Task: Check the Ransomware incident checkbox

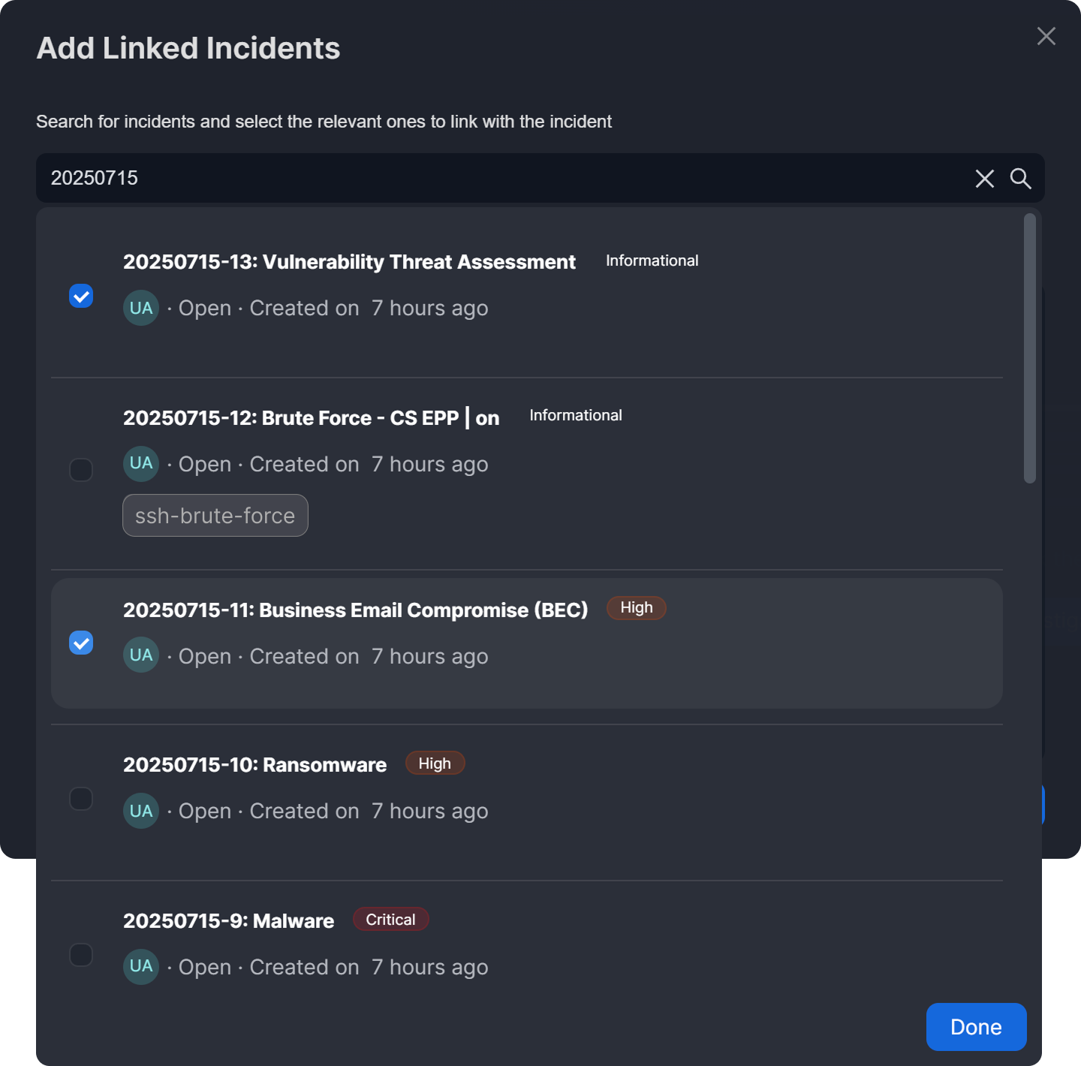Action: pyautogui.click(x=81, y=799)
